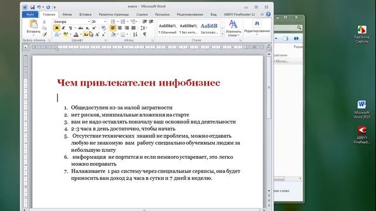Switch to the Вставка tab
The width and height of the screenshot is (376, 211).
coord(85,14)
